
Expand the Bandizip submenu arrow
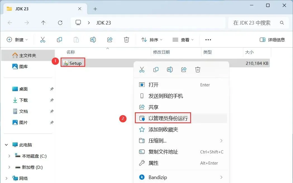click(221, 177)
